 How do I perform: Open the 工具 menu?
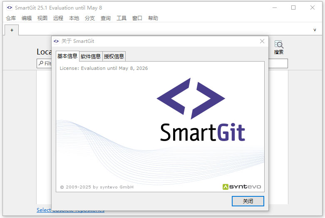[122, 18]
